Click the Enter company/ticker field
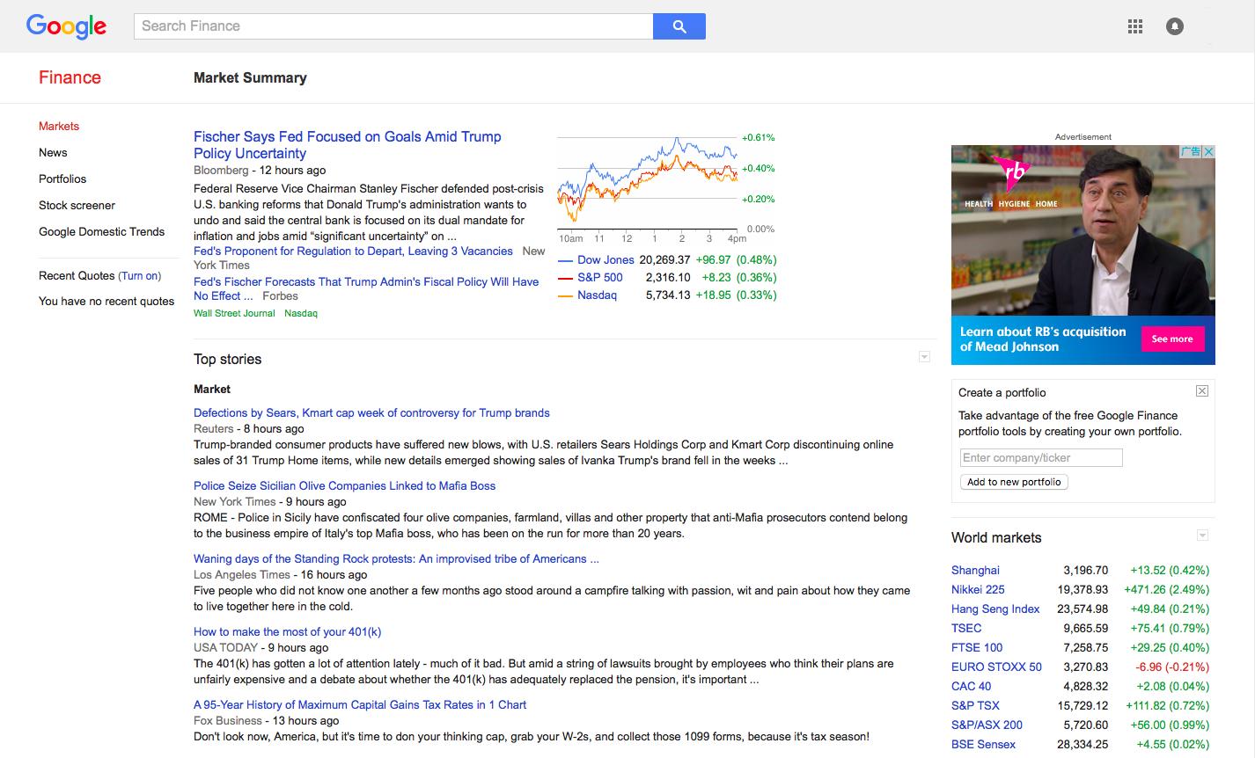This screenshot has height=758, width=1255. [1041, 457]
